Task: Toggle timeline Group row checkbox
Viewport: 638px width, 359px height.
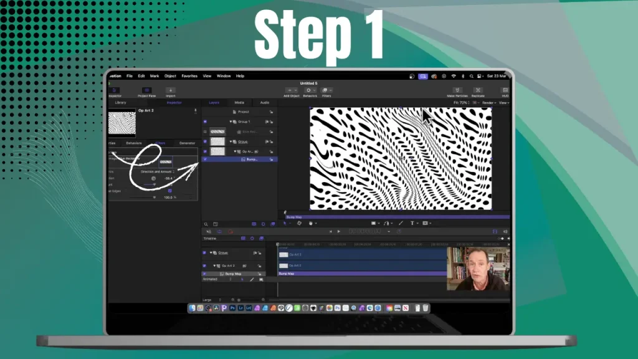Action: 204,253
